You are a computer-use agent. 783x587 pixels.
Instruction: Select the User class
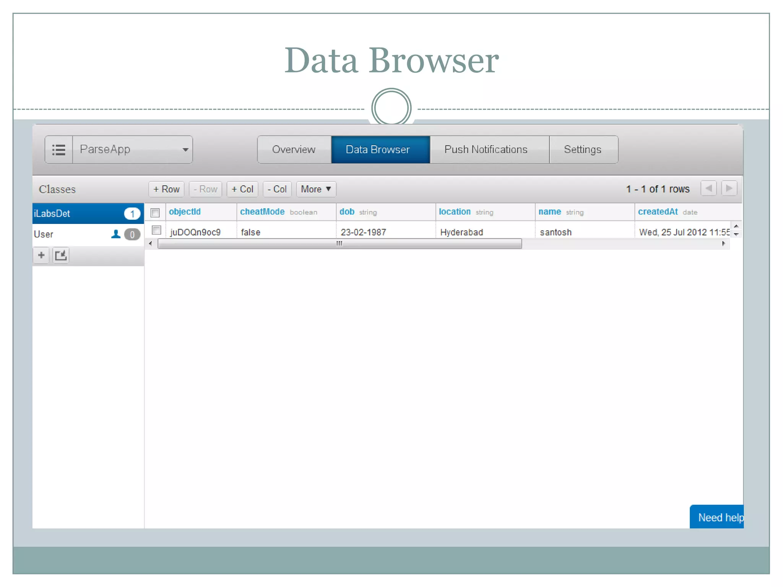tap(88, 234)
